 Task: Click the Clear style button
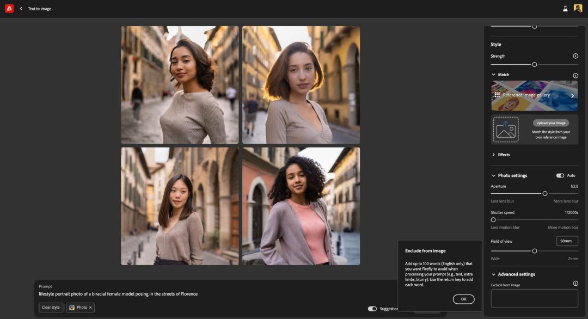tap(51, 308)
